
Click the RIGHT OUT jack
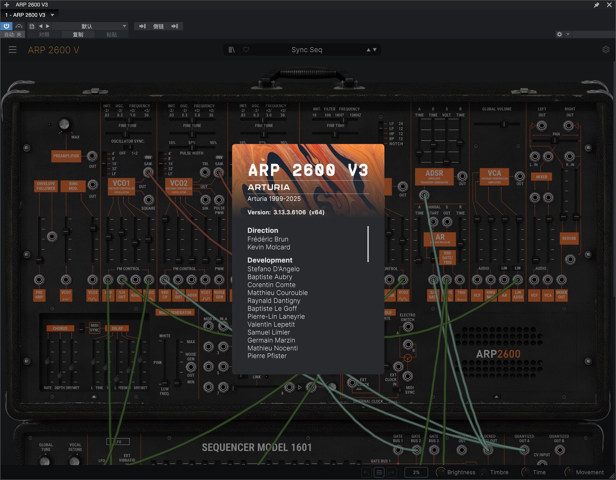pyautogui.click(x=569, y=126)
